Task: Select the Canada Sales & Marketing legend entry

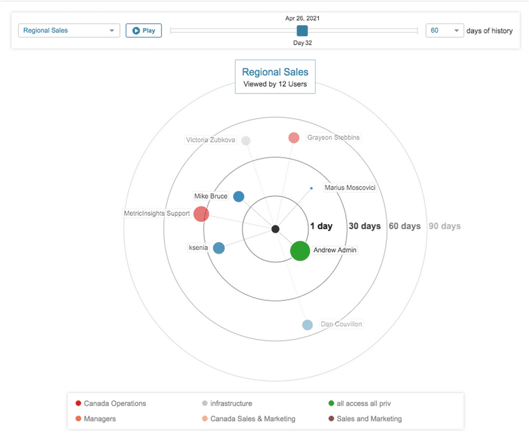Action: point(249,419)
